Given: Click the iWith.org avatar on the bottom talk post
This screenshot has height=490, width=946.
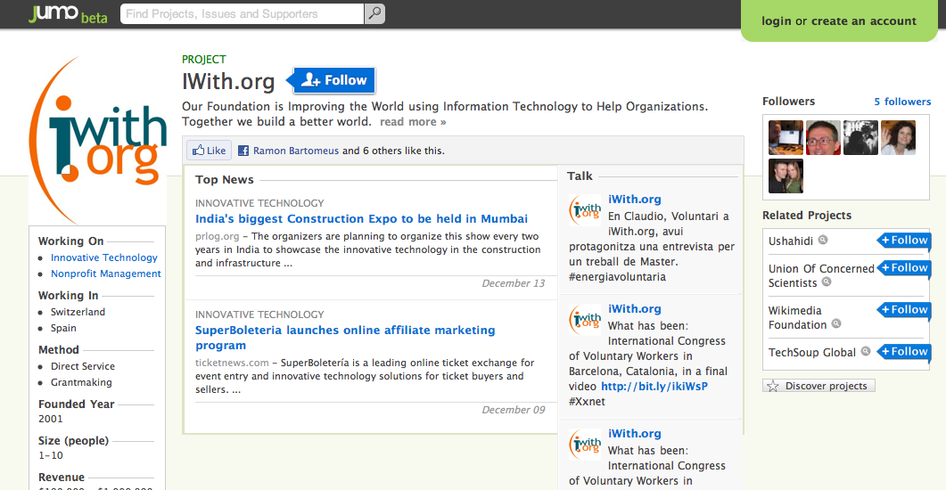Looking at the screenshot, I should tap(585, 445).
